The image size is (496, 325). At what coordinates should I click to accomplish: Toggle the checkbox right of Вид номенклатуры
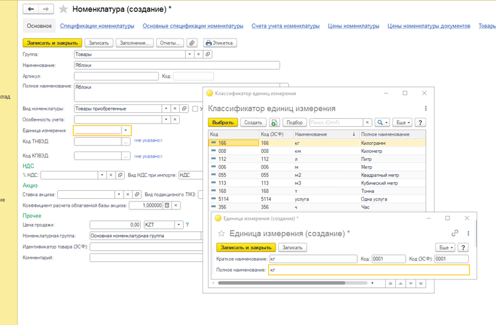tap(195, 108)
